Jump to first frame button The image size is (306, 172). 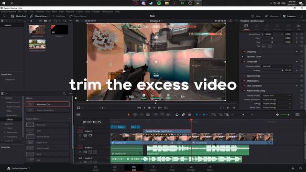tap(139, 107)
